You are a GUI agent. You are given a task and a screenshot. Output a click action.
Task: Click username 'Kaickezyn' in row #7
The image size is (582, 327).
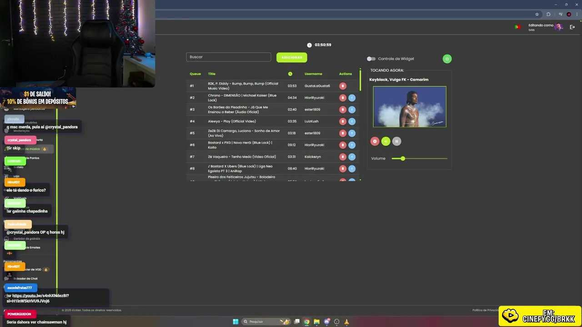(x=313, y=157)
